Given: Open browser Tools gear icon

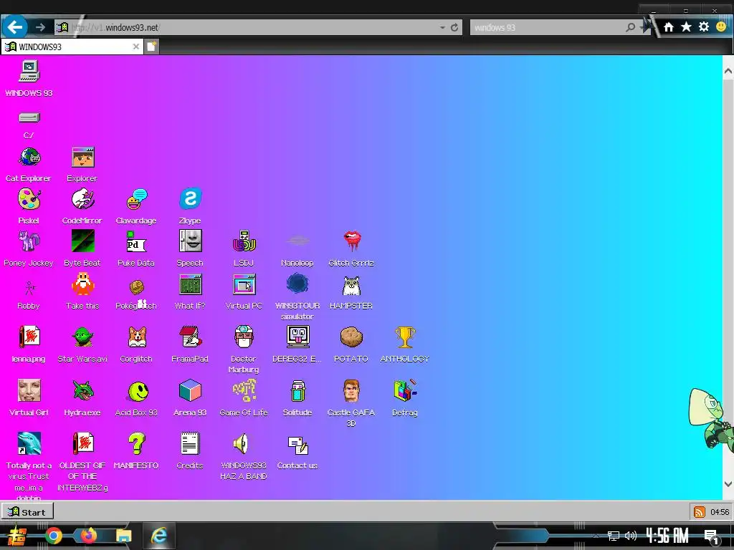Looking at the screenshot, I should coord(704,26).
